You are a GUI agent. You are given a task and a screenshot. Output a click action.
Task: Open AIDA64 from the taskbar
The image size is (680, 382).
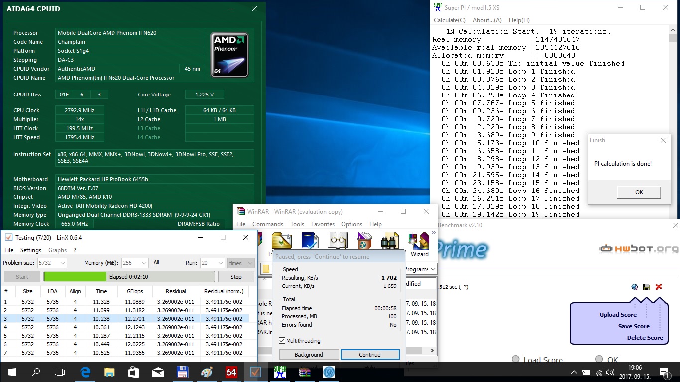click(x=231, y=372)
